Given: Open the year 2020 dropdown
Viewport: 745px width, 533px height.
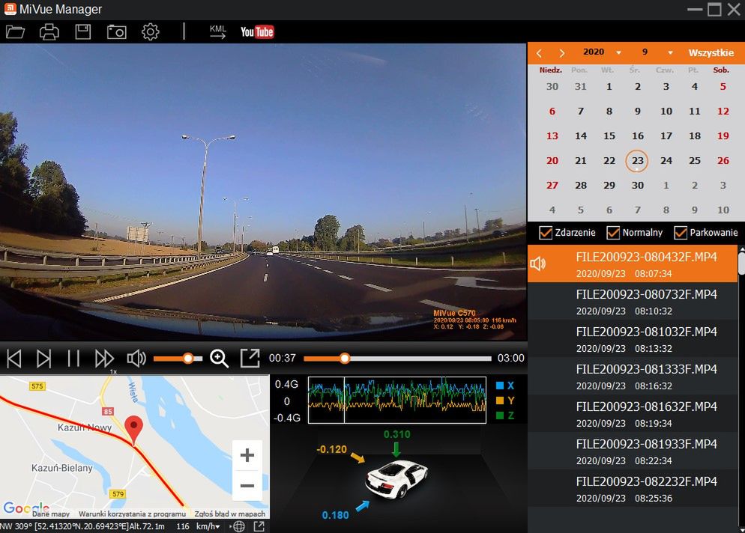Looking at the screenshot, I should (x=618, y=52).
